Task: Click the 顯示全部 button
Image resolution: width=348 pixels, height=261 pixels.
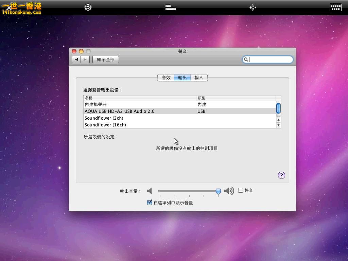Action: (x=106, y=59)
